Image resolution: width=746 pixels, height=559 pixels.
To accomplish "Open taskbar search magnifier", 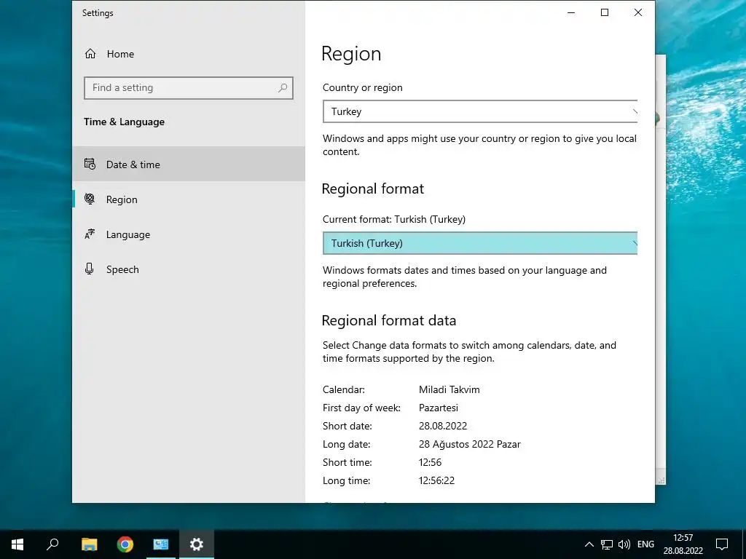I will (52, 544).
